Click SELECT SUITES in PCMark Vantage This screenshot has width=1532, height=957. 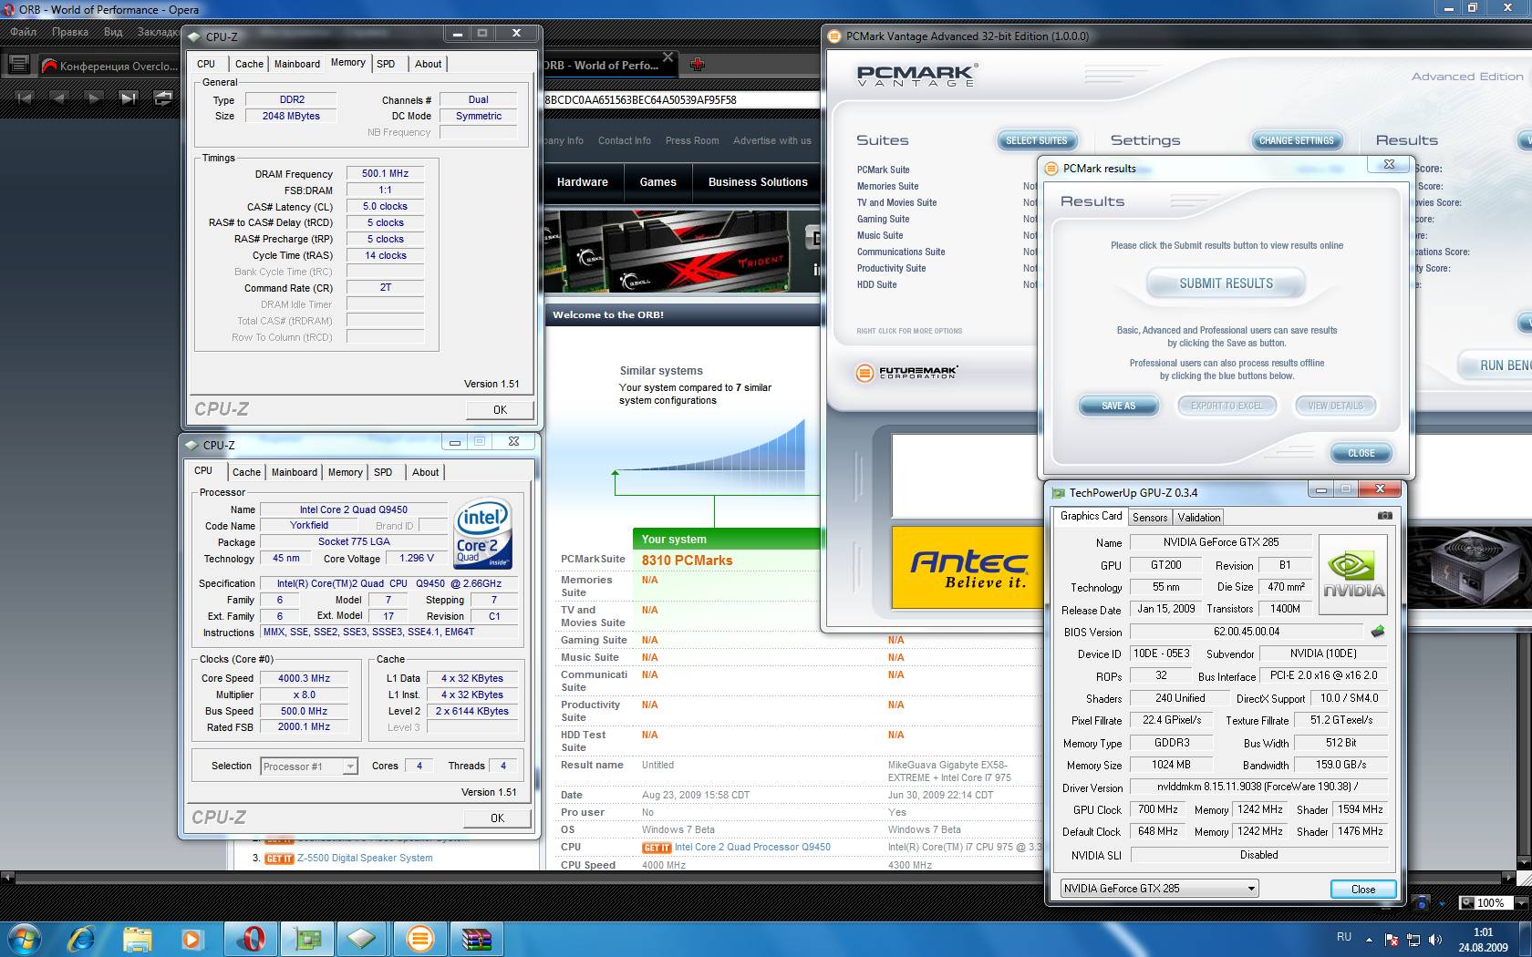click(1037, 140)
